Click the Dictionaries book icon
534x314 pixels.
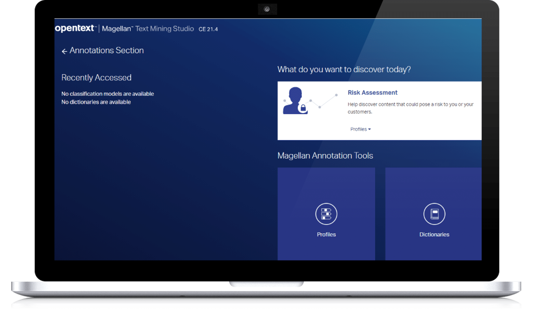pyautogui.click(x=434, y=214)
